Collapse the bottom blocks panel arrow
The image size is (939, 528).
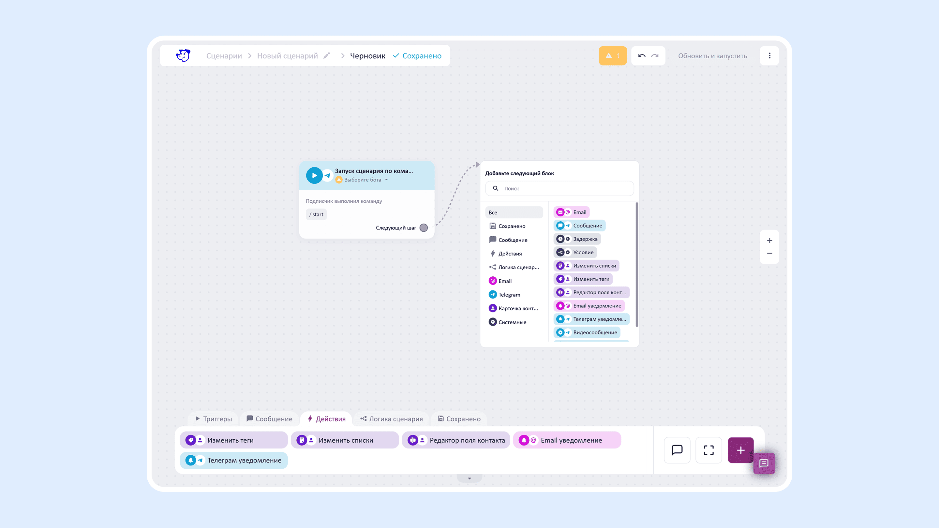469,478
